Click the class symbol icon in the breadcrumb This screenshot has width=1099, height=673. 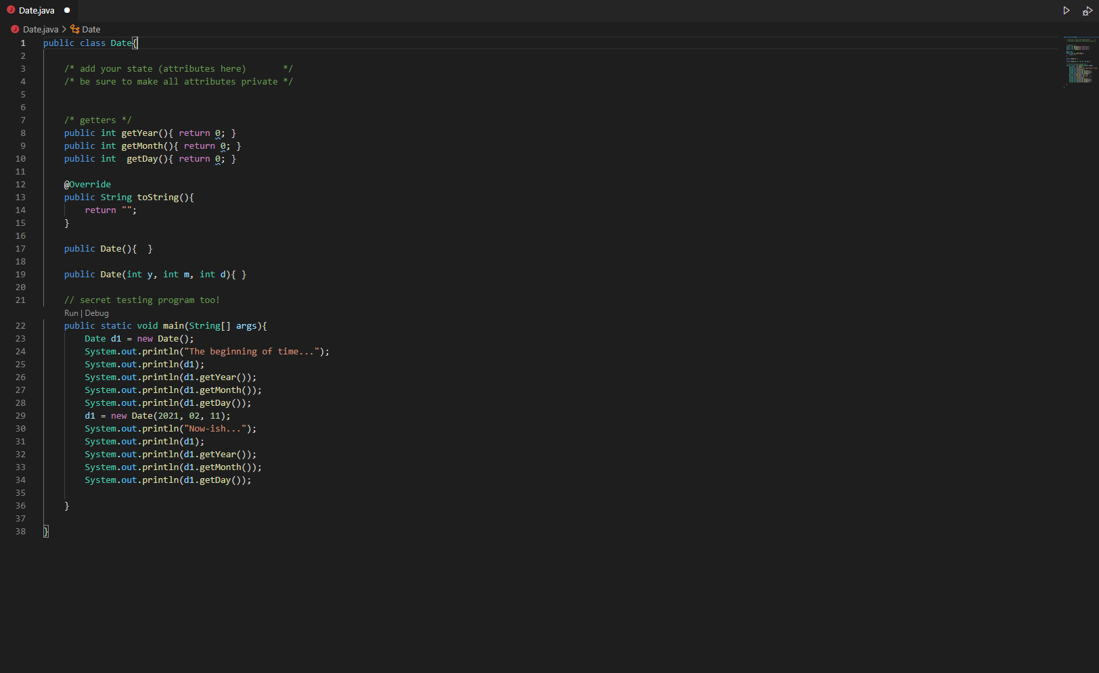[75, 29]
